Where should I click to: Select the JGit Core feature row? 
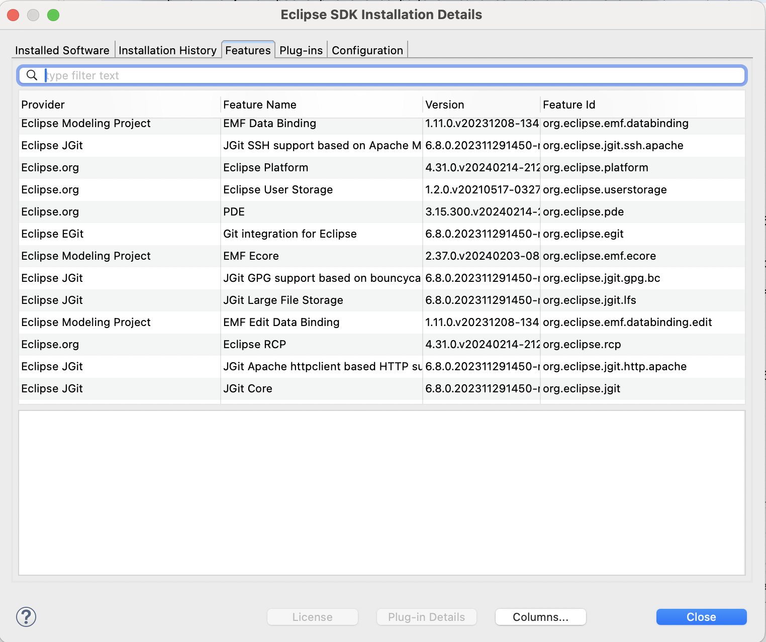pyautogui.click(x=382, y=389)
